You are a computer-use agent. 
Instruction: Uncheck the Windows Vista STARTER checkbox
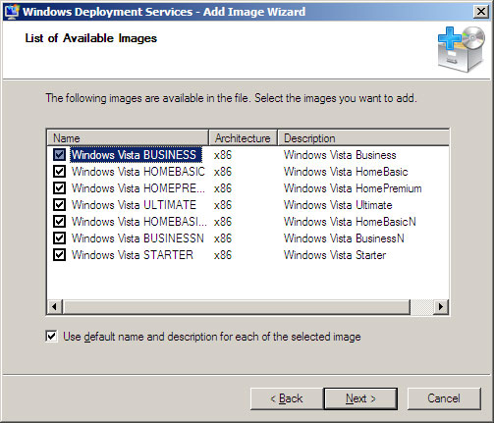click(59, 255)
